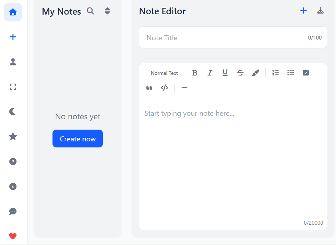Download the current note
Screen dimensions: 336x245
click(x=320, y=11)
